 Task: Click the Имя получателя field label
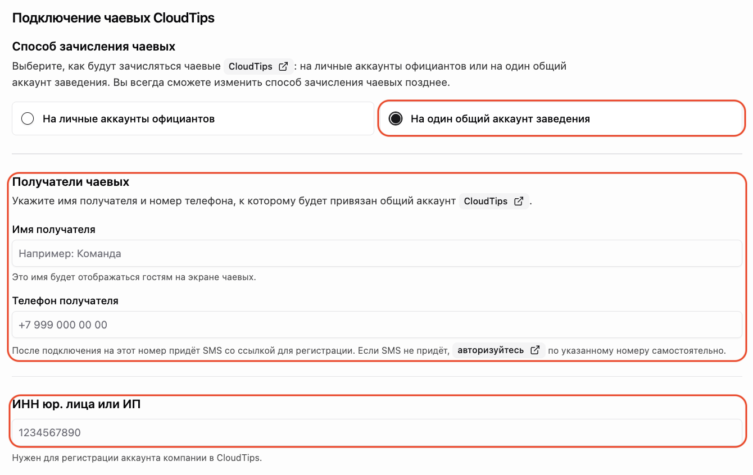[54, 230]
